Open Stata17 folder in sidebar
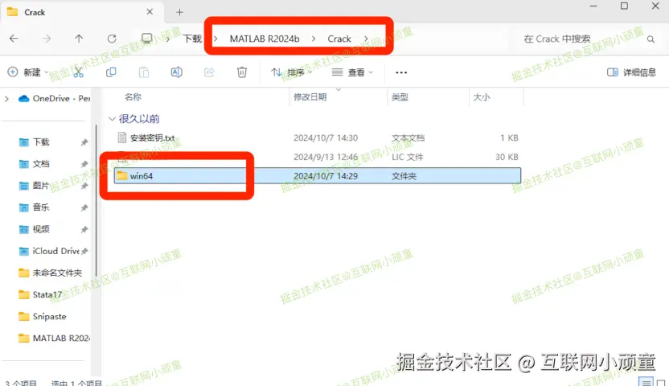669x386 pixels. (40, 294)
